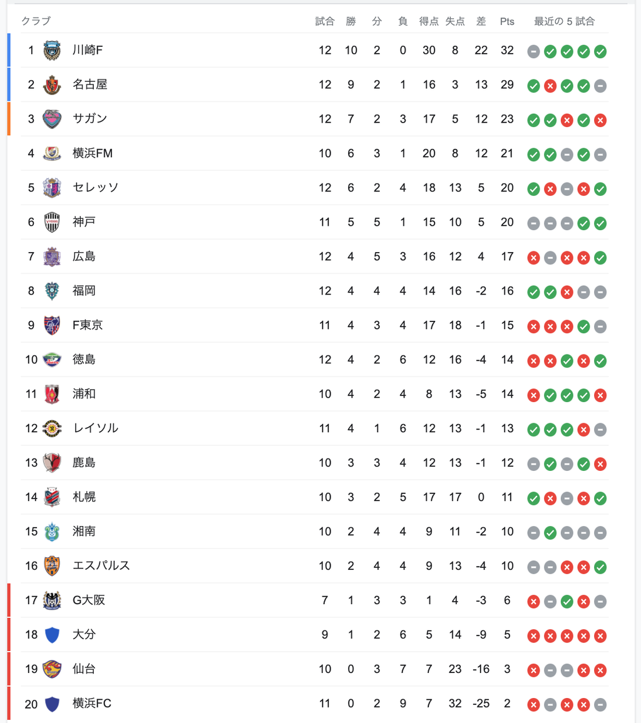The width and height of the screenshot is (641, 723).
Task: Click 川崎F's most recent win indicator
Action: (600, 51)
